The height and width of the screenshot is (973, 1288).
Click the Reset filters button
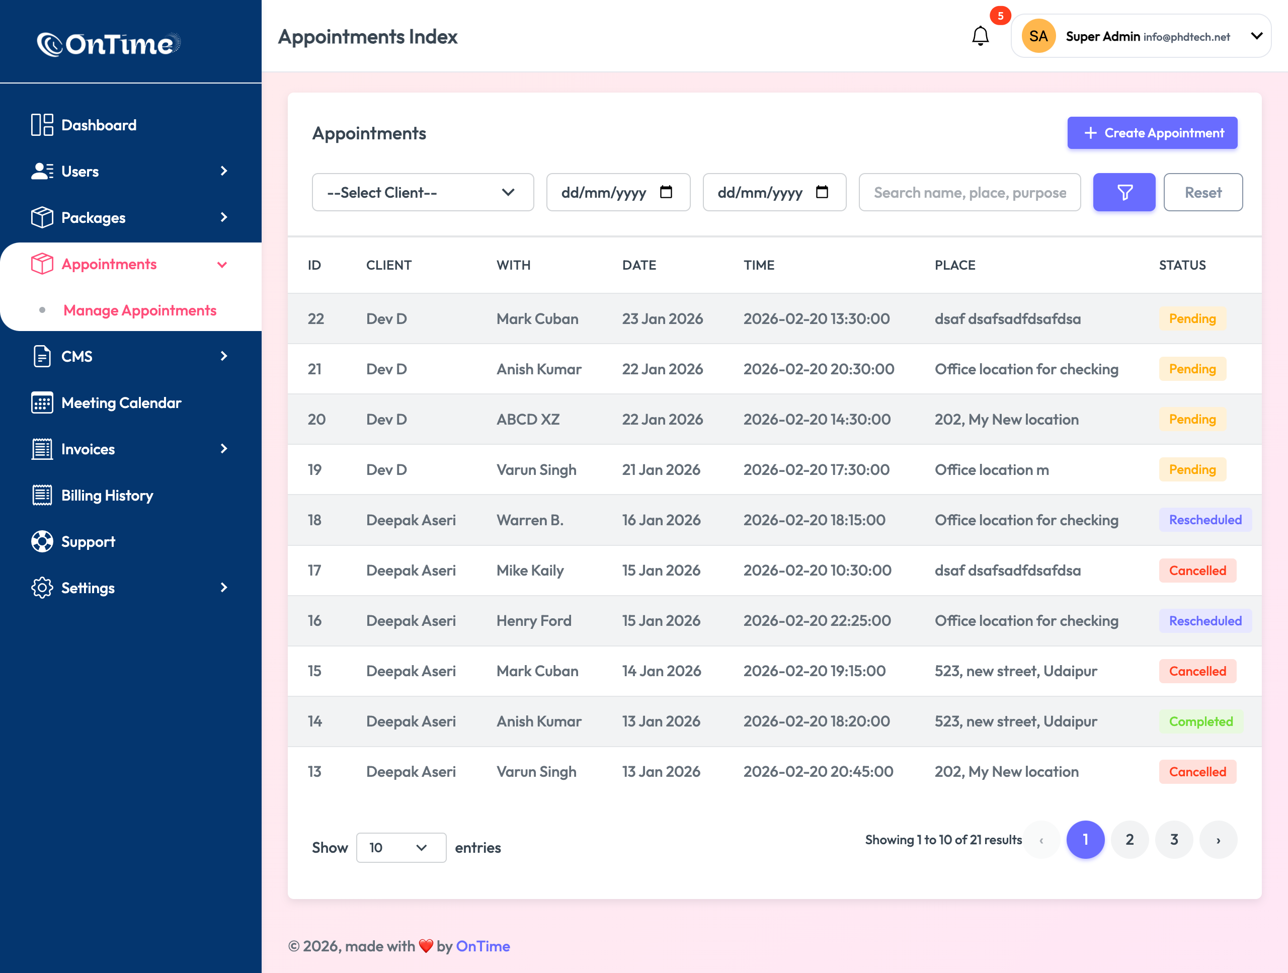click(x=1202, y=192)
